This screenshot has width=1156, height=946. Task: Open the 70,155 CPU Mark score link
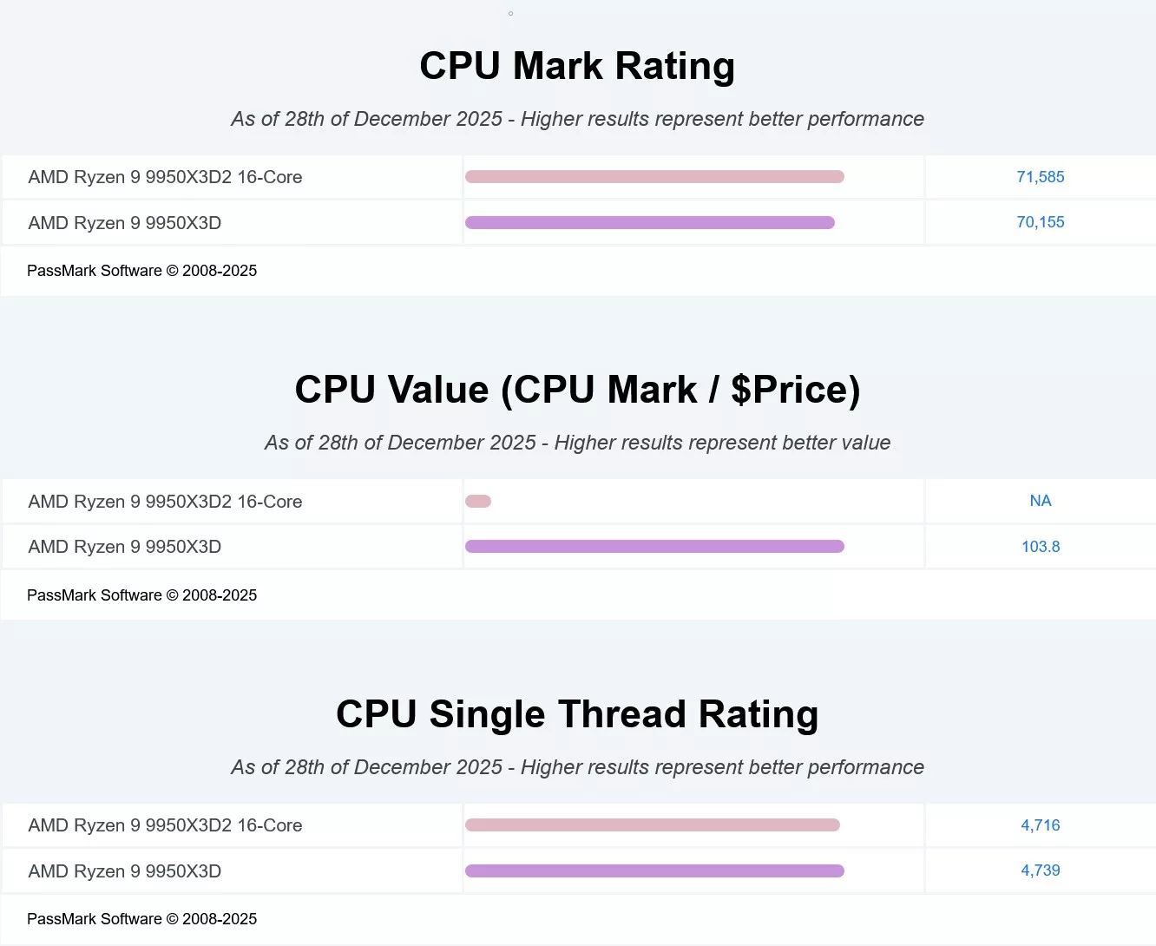pyautogui.click(x=1040, y=222)
